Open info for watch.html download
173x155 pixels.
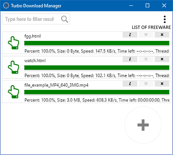(130, 59)
